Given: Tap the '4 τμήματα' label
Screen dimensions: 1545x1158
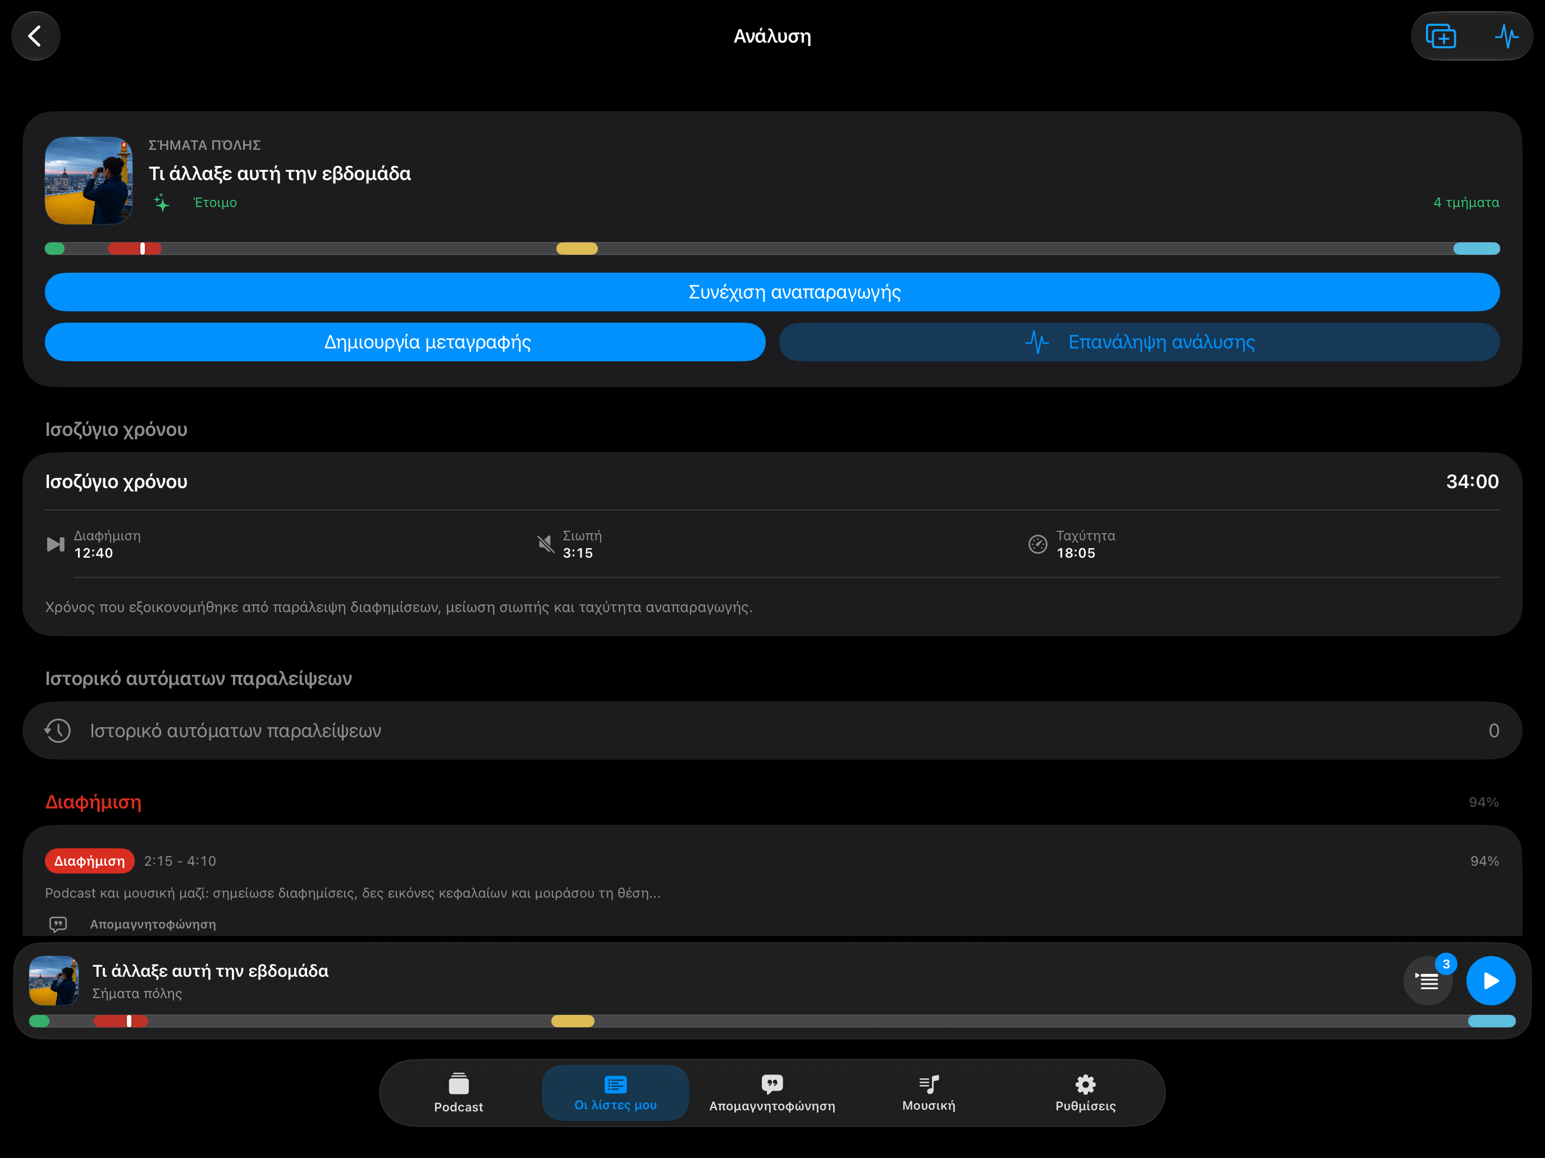Looking at the screenshot, I should 1466,203.
